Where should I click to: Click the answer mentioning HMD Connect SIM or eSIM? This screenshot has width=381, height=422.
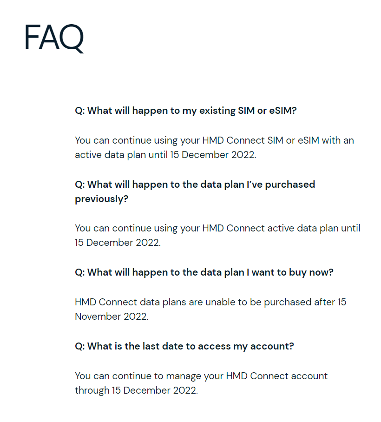pos(215,147)
